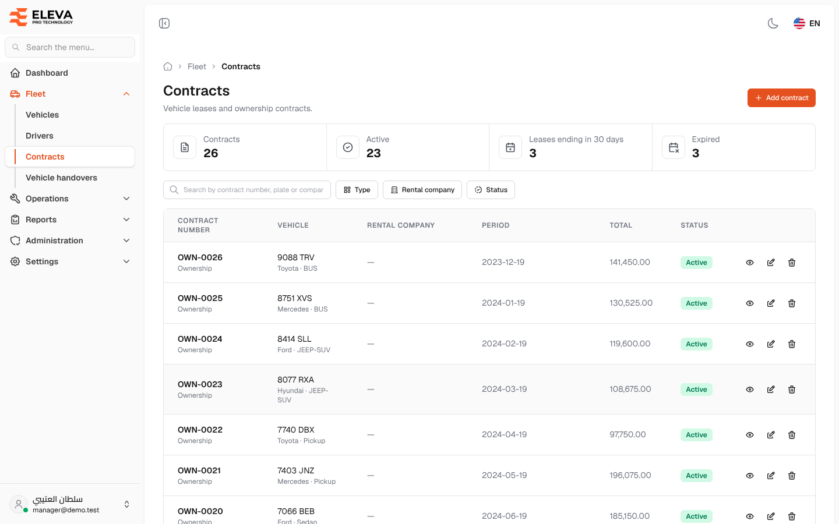Edit contract OWN-0025
Image resolution: width=839 pixels, height=524 pixels.
tap(771, 303)
